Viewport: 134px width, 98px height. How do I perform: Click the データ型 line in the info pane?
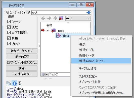(x=29, y=92)
